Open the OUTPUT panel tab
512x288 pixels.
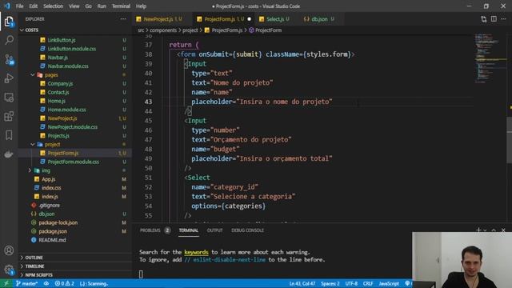(x=214, y=230)
